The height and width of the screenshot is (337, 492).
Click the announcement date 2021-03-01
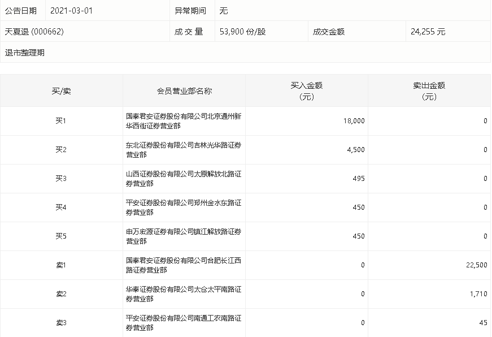[71, 11]
